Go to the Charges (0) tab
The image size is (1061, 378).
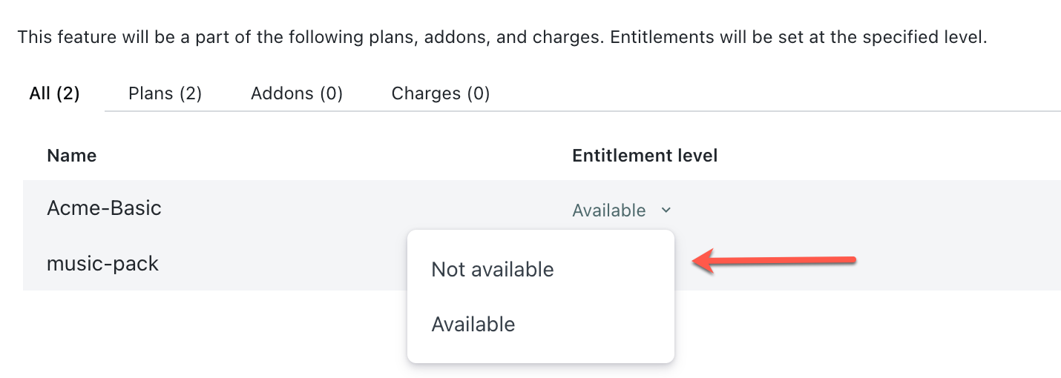[441, 93]
